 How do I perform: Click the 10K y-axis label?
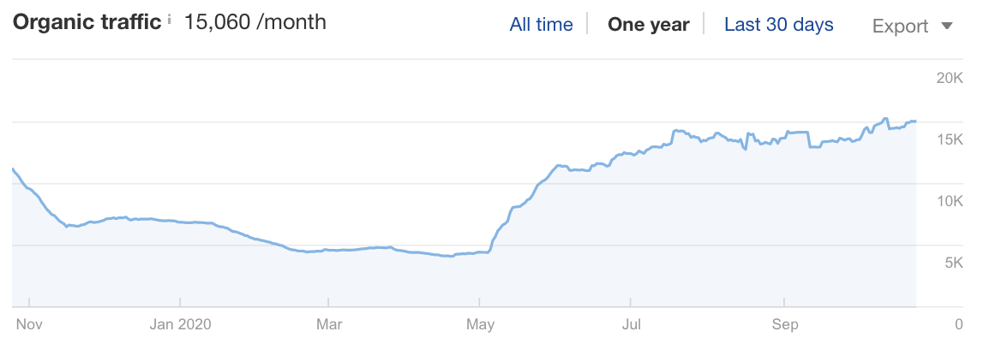[x=950, y=201]
